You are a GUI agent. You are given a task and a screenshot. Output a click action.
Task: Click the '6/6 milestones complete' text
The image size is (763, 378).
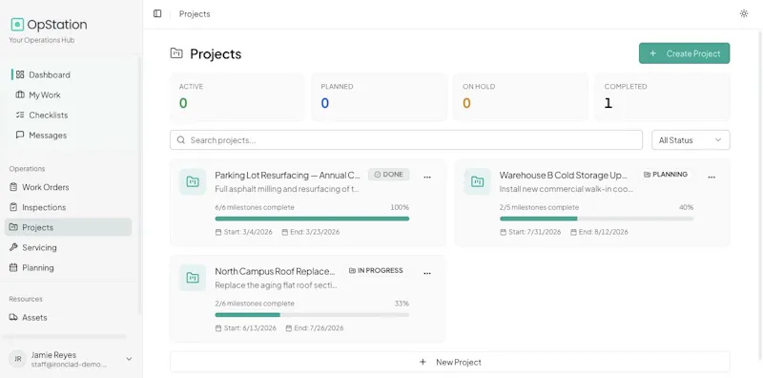click(x=255, y=207)
